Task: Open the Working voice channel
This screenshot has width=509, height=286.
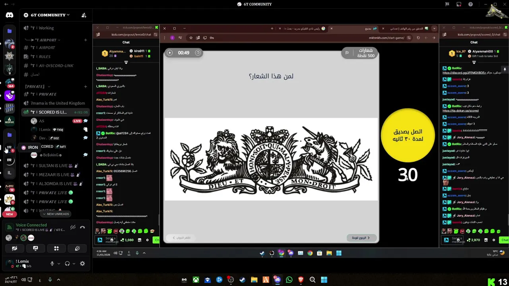Action: tap(56, 28)
